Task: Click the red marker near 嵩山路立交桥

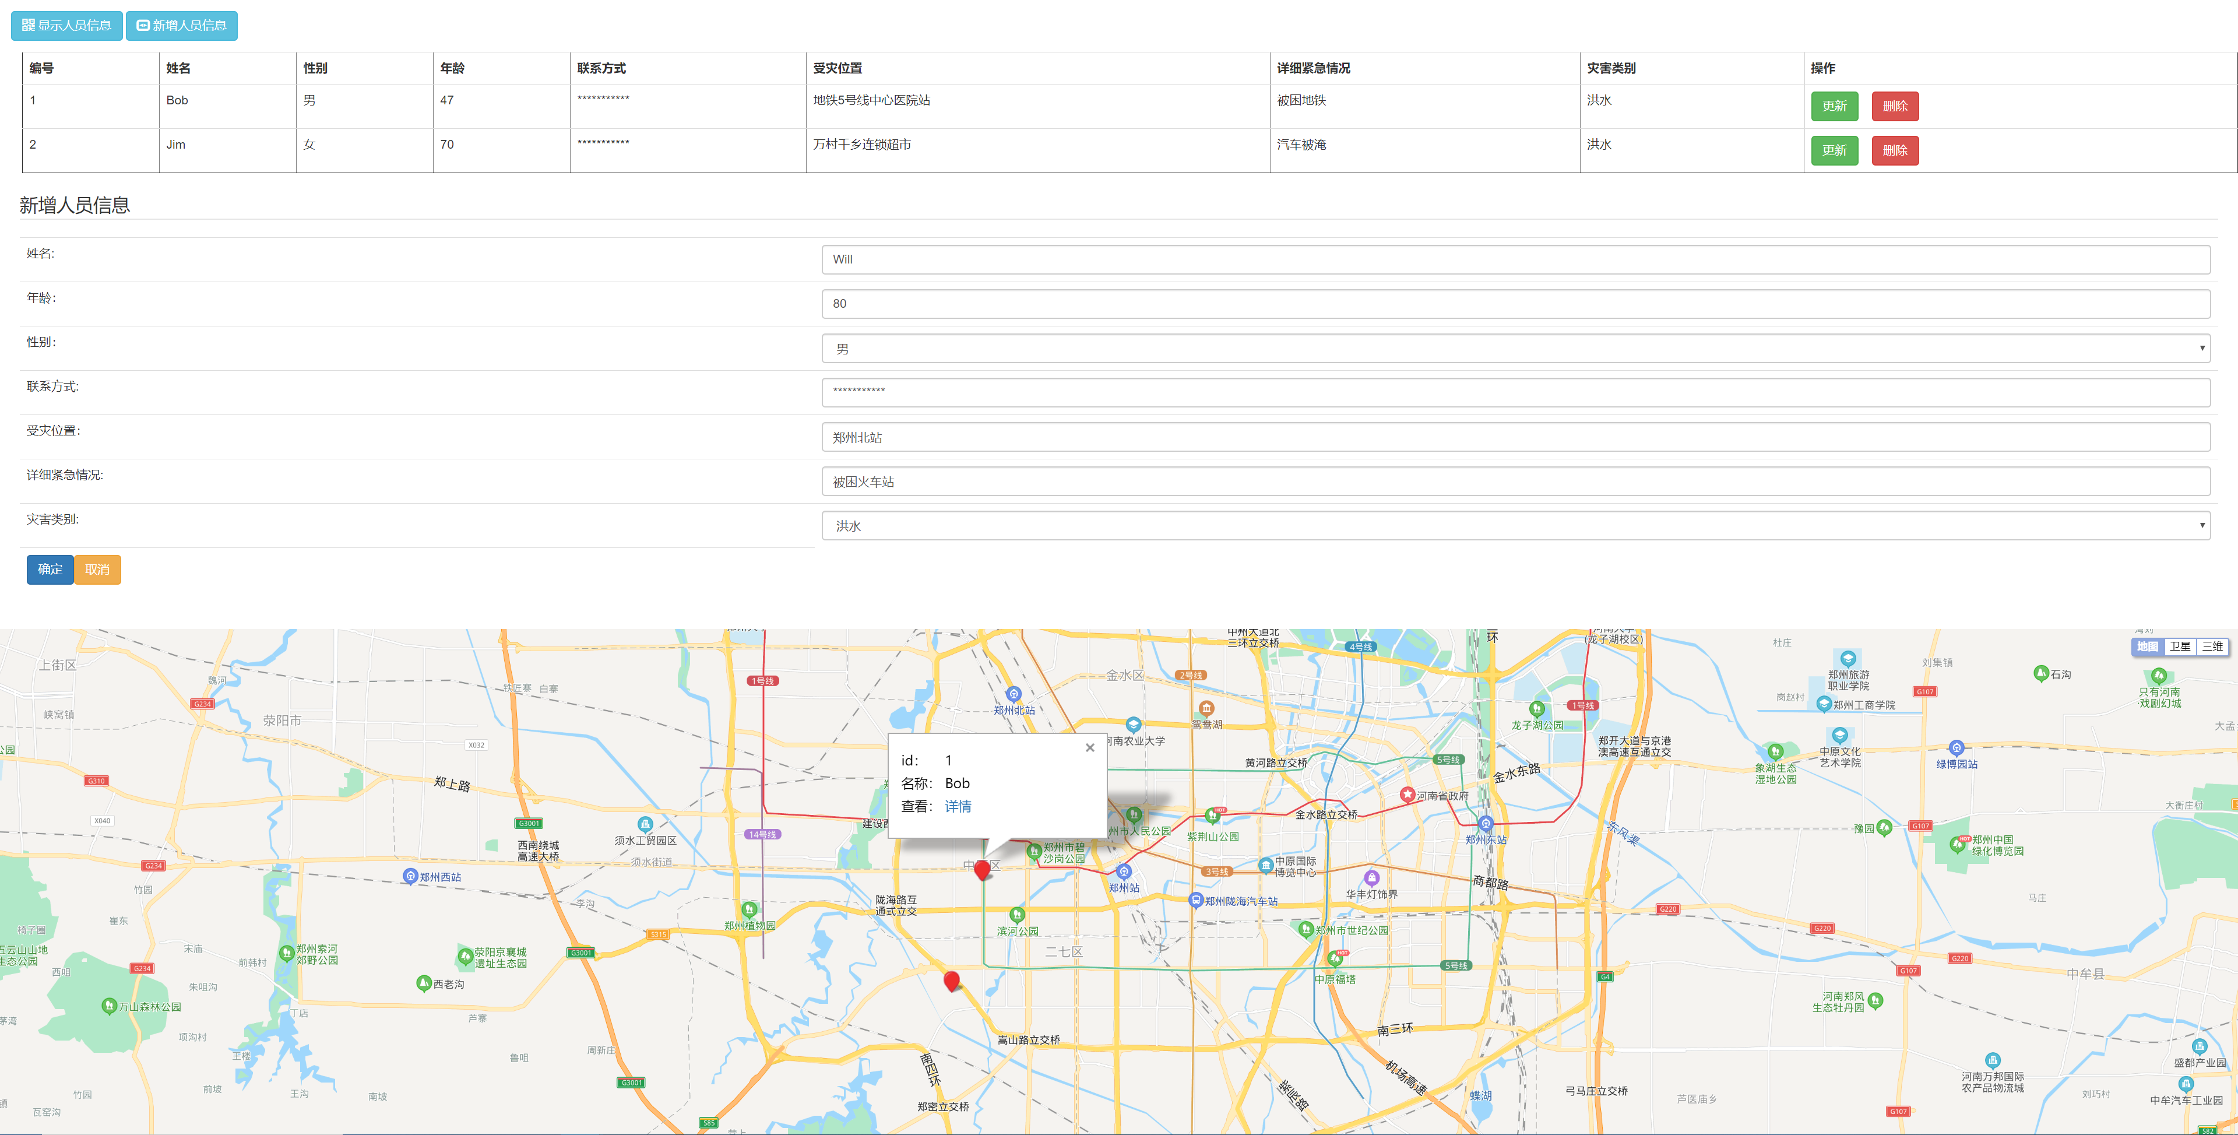Action: (x=951, y=981)
